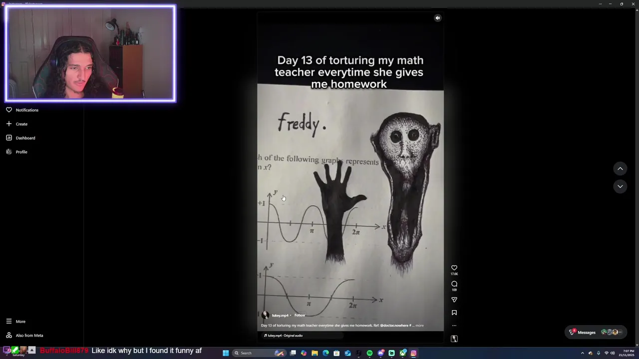Open comments on the reel
The height and width of the screenshot is (359, 639).
(454, 284)
